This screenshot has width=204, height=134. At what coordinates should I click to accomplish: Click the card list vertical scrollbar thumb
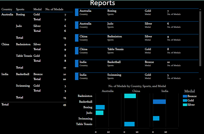pos(200,39)
